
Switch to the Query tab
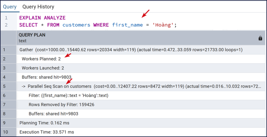point(10,7)
